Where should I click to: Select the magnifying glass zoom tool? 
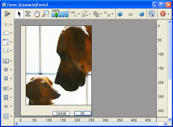pyautogui.click(x=46, y=14)
